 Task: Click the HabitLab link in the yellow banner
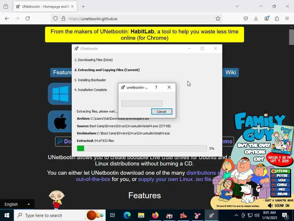[x=142, y=31]
